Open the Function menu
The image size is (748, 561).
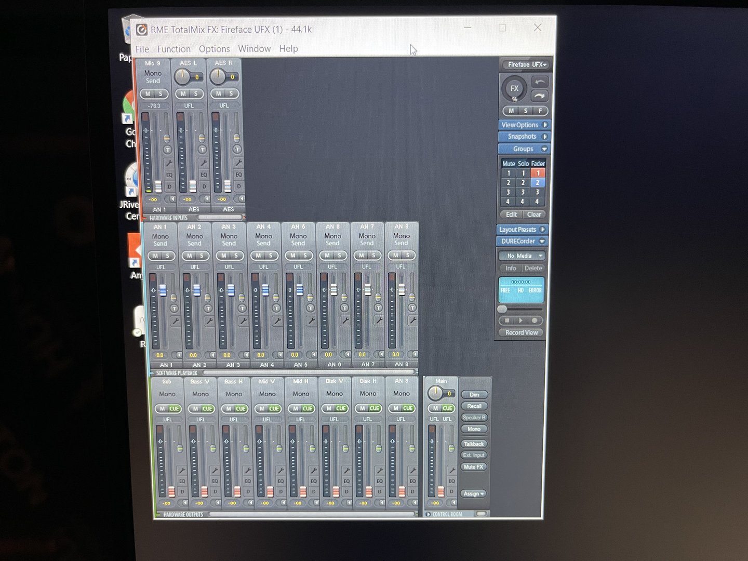(174, 49)
